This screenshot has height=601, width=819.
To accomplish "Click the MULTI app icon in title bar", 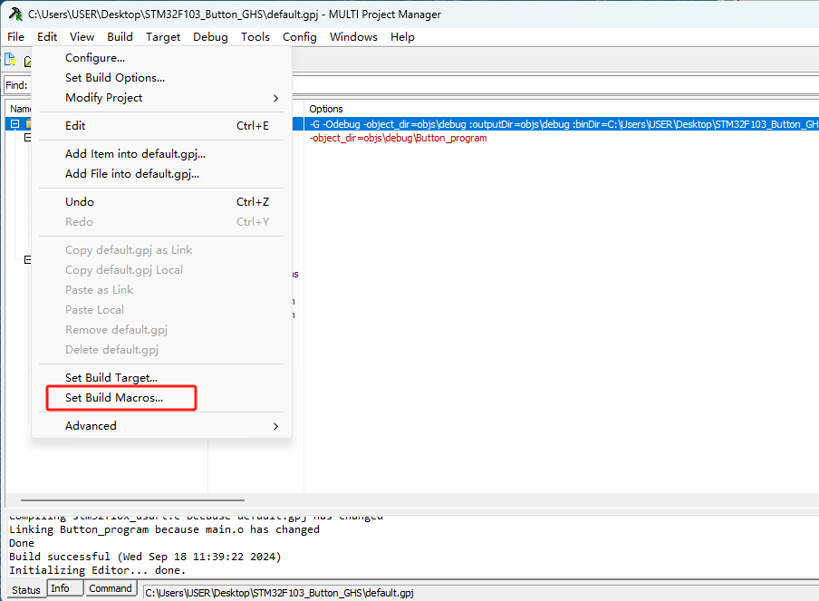I will click(x=14, y=14).
